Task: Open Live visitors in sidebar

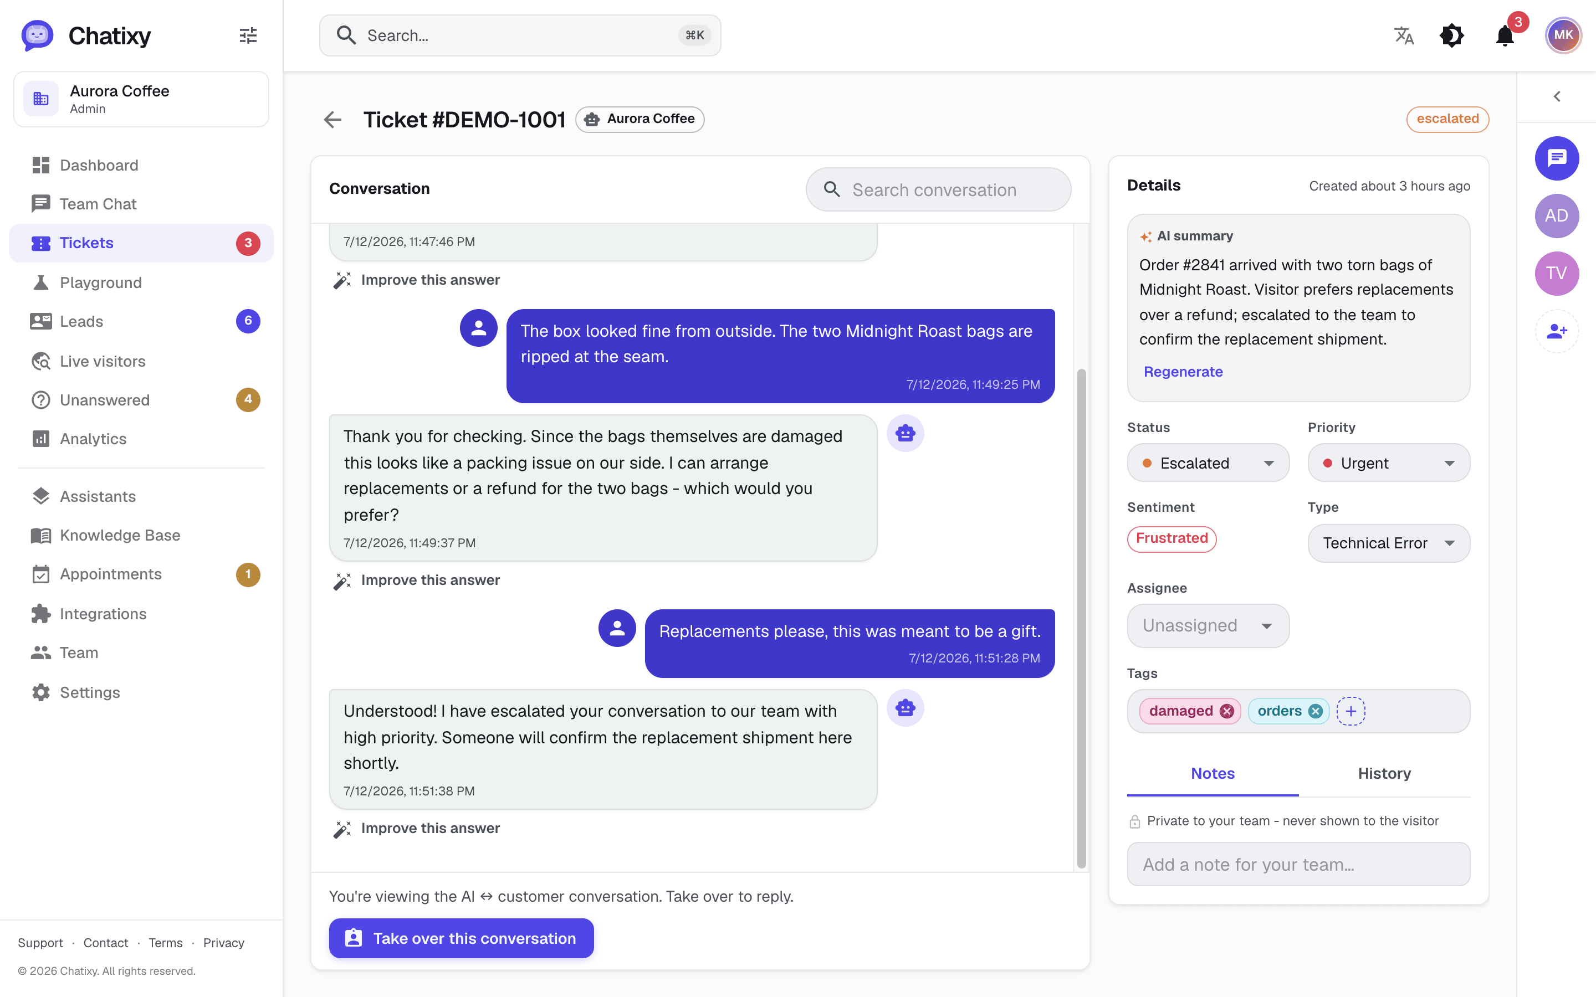Action: [x=141, y=361]
